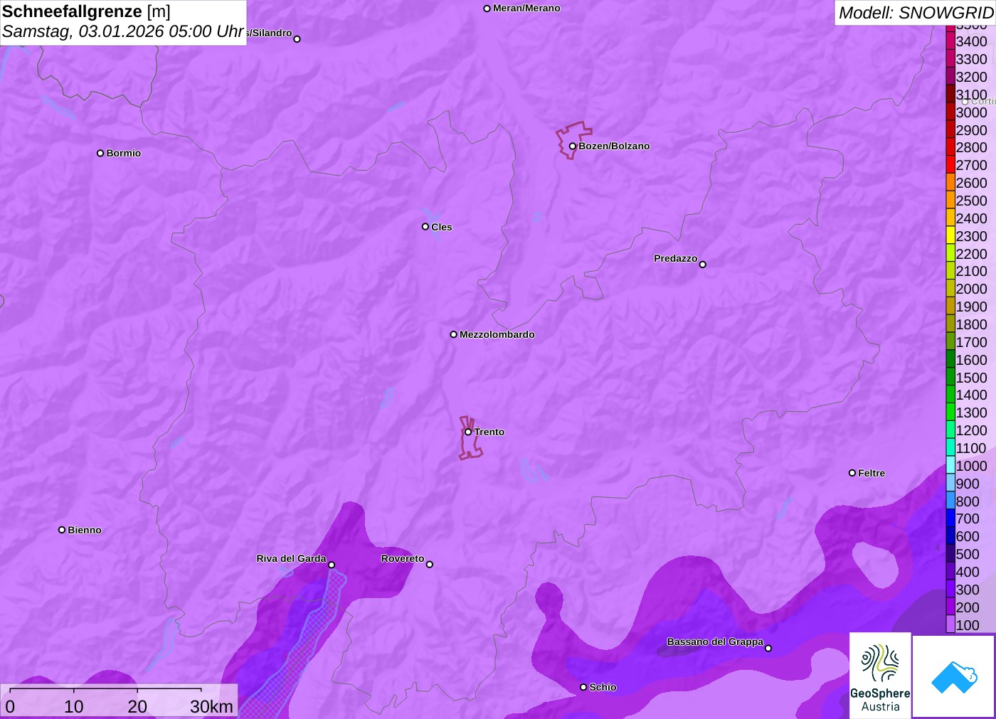
Task: Click the Meran/Merano town marker
Action: [487, 9]
